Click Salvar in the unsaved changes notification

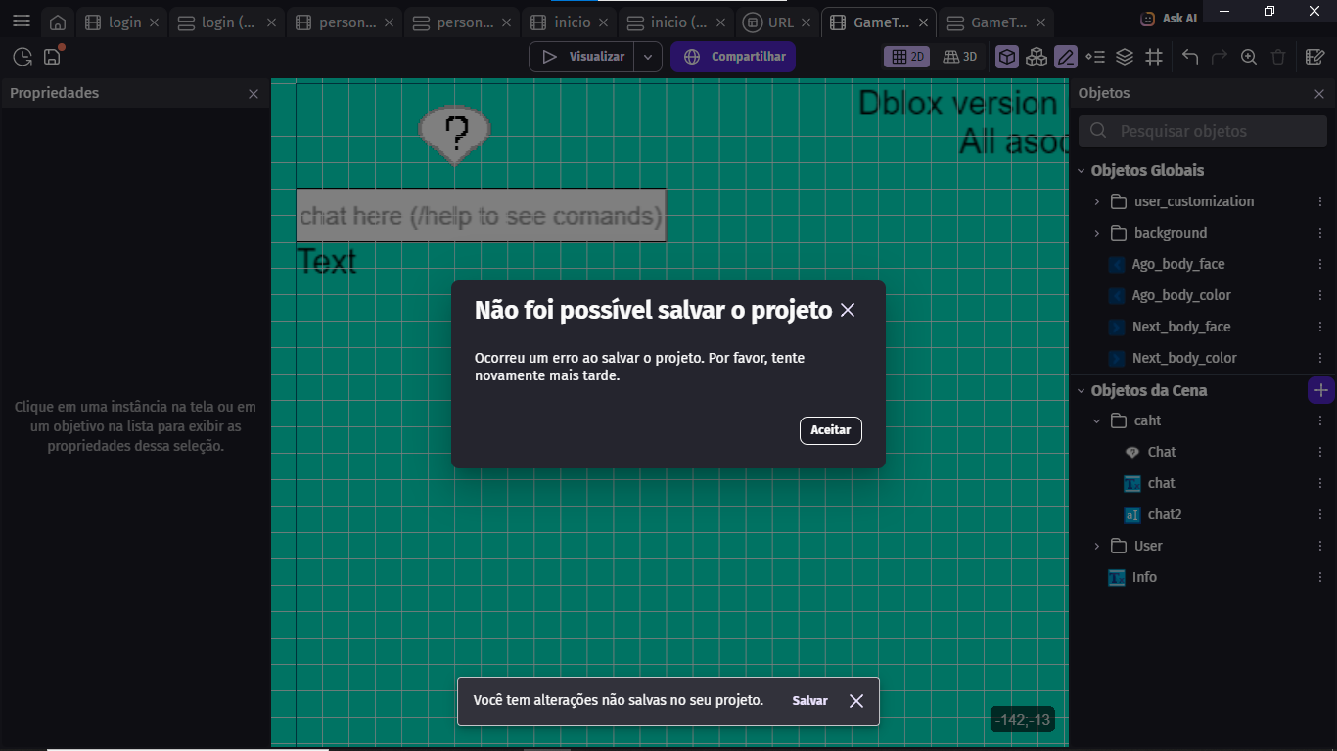pos(809,701)
